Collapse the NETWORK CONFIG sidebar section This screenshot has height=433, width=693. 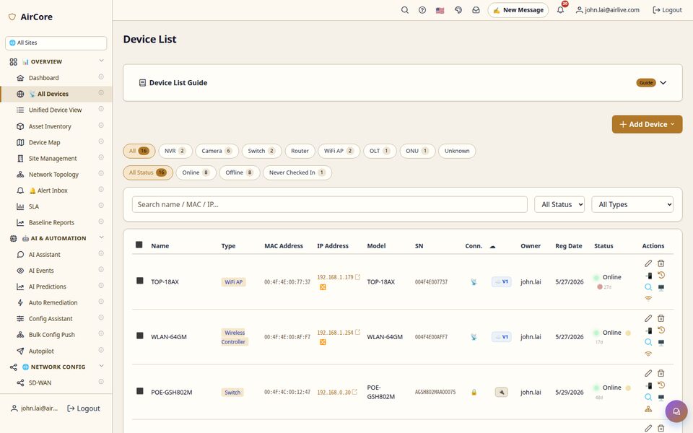(x=101, y=366)
